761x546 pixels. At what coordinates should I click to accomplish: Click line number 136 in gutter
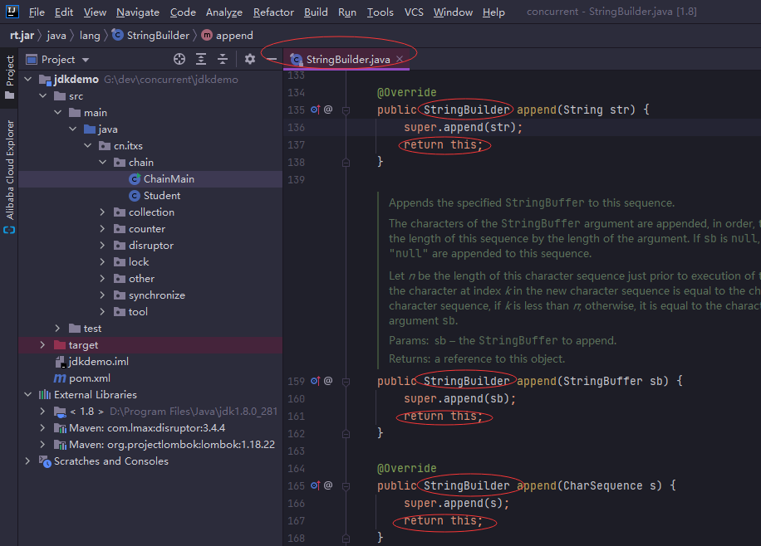pos(296,128)
